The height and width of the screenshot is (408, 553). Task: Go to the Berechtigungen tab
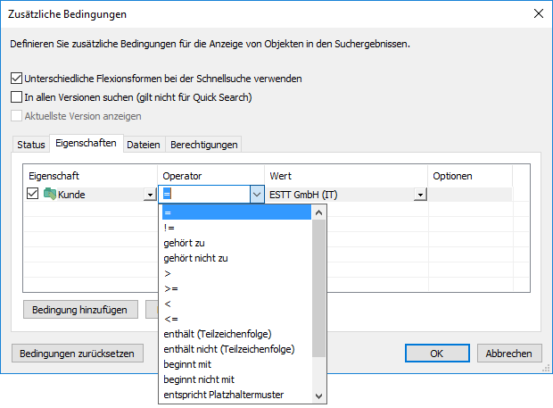pos(203,145)
